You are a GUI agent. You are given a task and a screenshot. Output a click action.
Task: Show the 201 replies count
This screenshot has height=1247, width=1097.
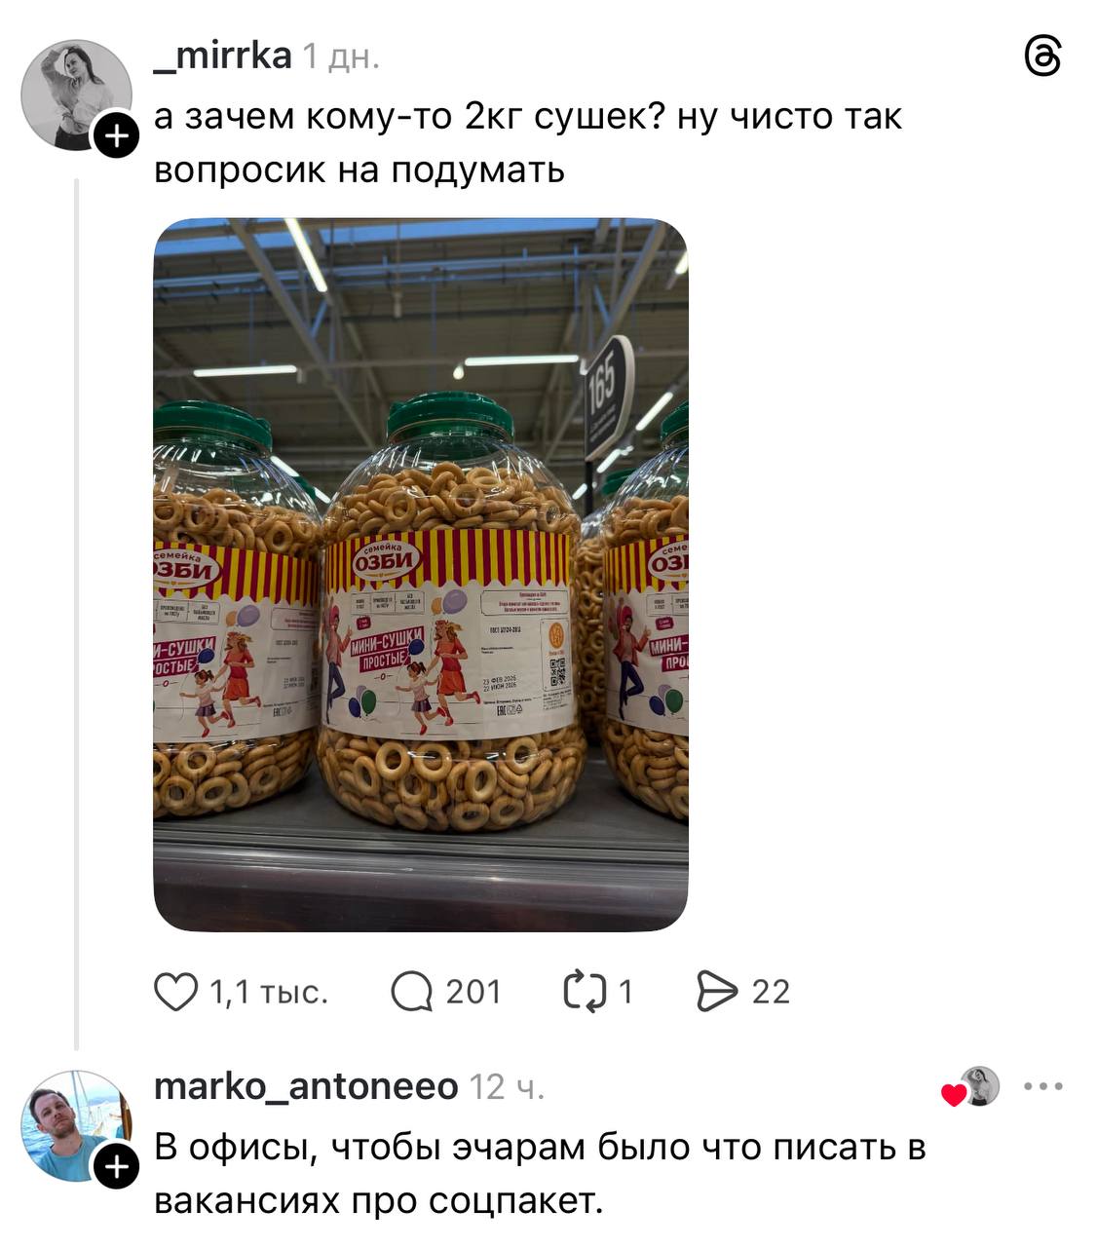[x=473, y=992]
